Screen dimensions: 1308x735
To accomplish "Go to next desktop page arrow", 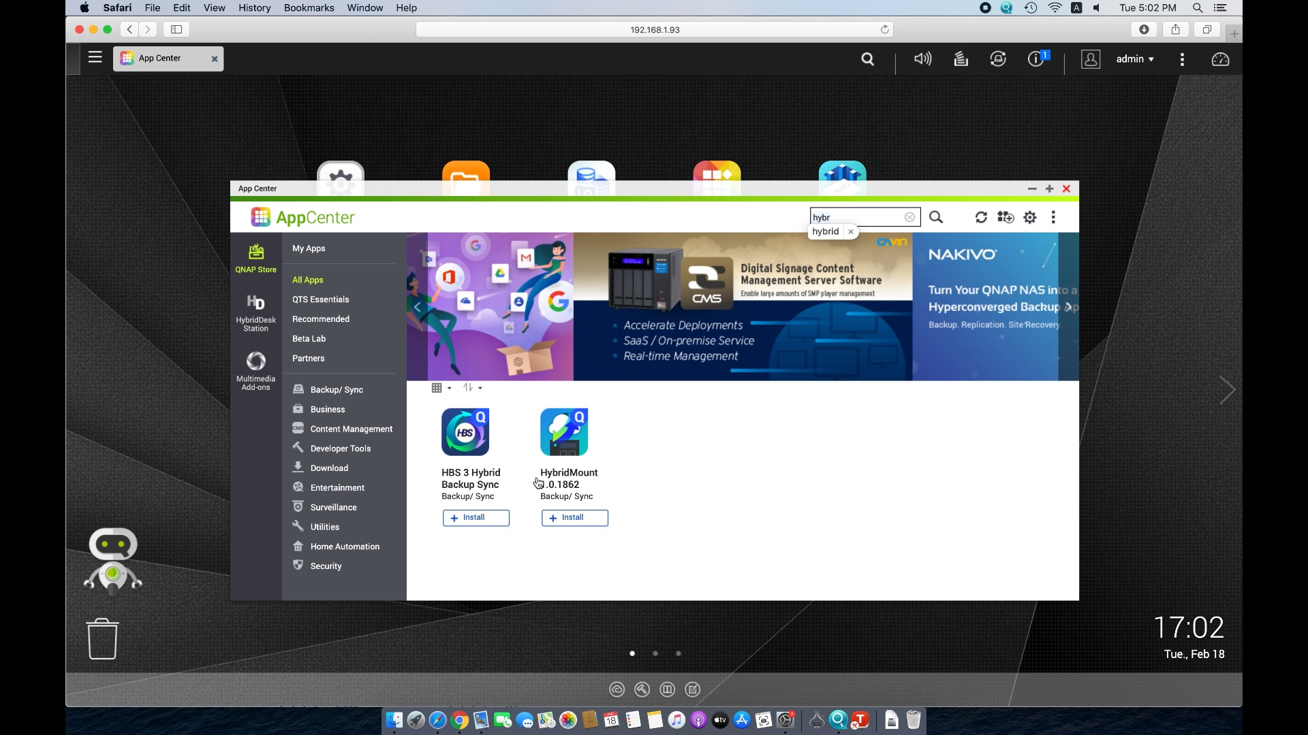I will (1227, 390).
